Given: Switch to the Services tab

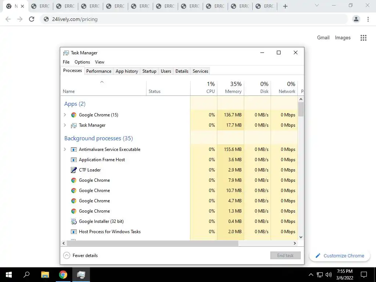Looking at the screenshot, I should pos(200,71).
